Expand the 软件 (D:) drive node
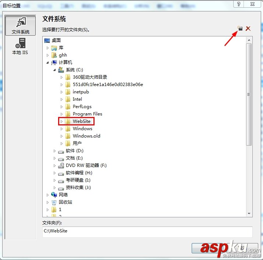263x260 pixels. tap(54, 151)
